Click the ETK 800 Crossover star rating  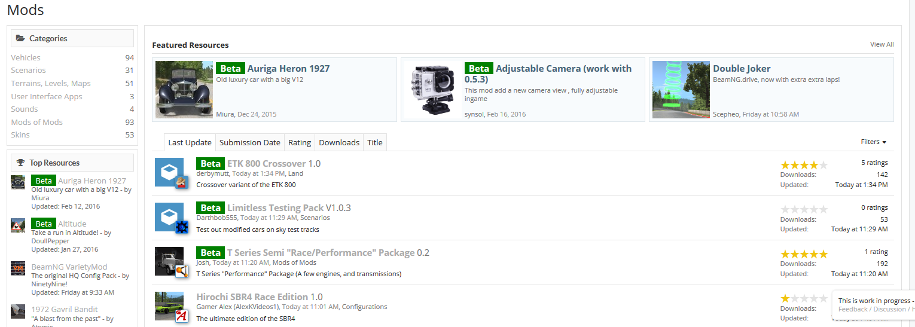[804, 165]
